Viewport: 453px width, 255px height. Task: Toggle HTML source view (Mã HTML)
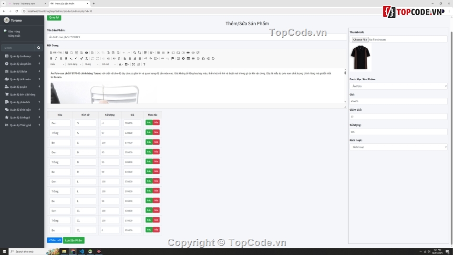point(56,53)
